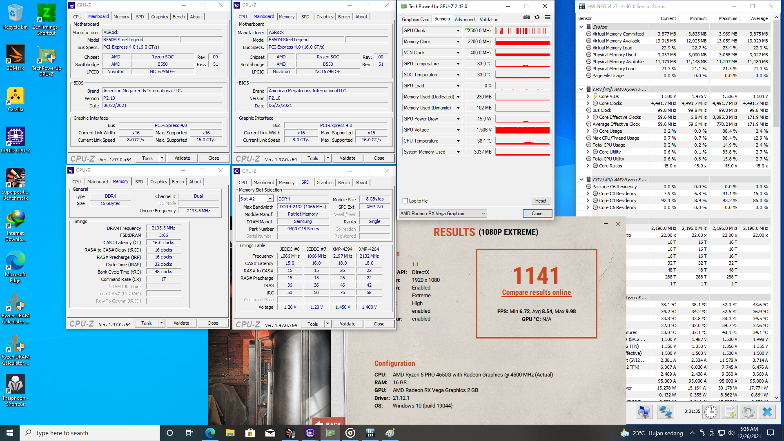Open Windows Start menu
This screenshot has width=784, height=441.
[x=10, y=433]
